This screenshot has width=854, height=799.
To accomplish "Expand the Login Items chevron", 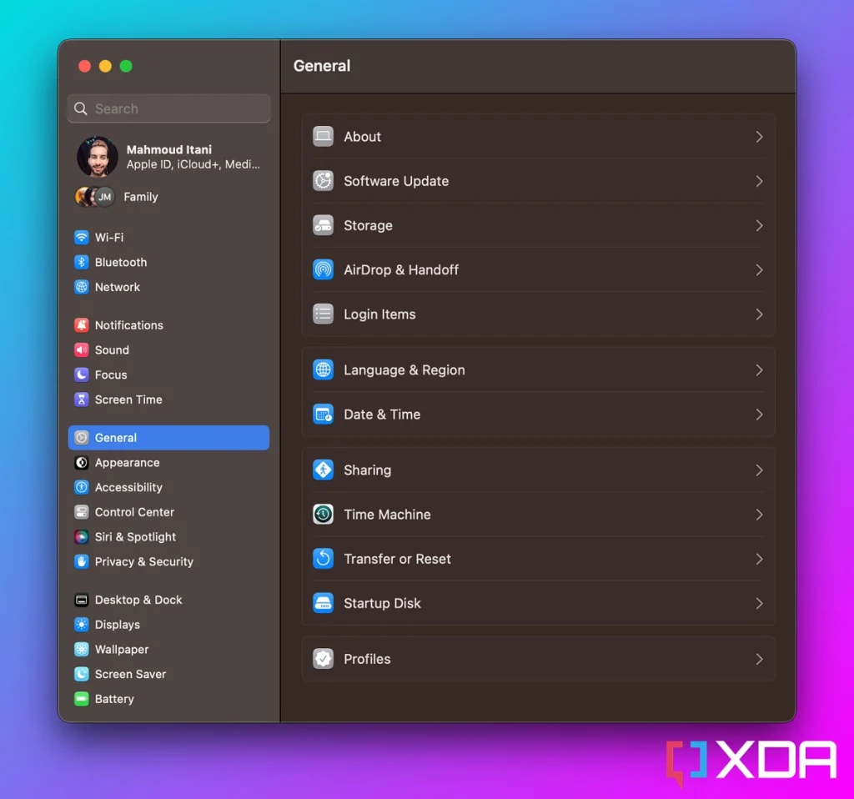I will pos(759,314).
